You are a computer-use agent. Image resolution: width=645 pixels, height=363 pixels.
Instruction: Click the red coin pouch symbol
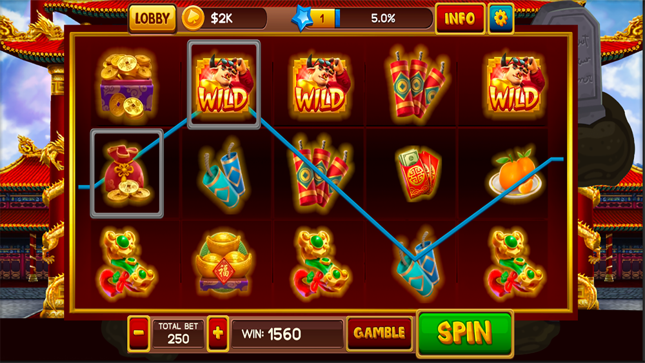pos(126,173)
